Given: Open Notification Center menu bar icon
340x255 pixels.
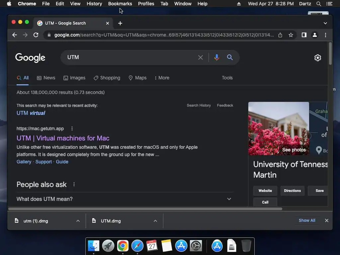Looking at the screenshot, I should 329,4.
